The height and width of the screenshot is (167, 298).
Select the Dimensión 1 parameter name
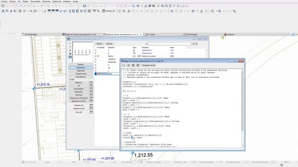click(147, 51)
